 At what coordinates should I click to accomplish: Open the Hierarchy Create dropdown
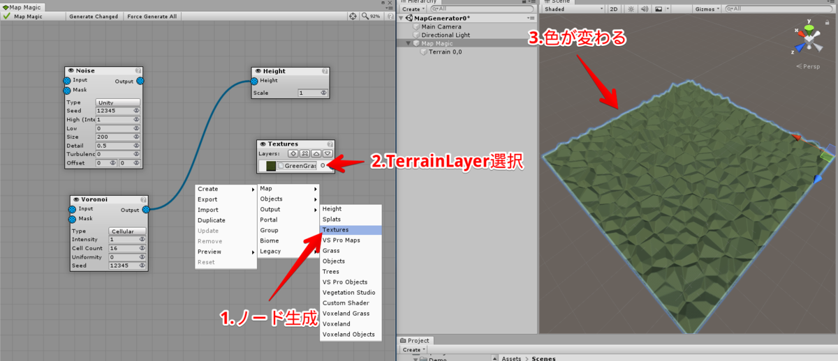coord(413,9)
